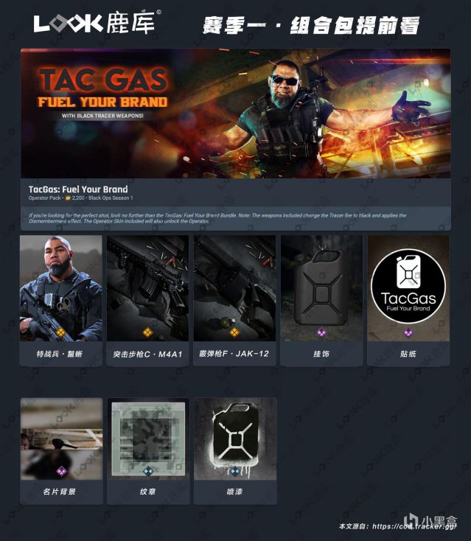This screenshot has height=541, width=471.
Task: Click the 挂饰 charm label
Action: [x=321, y=354]
